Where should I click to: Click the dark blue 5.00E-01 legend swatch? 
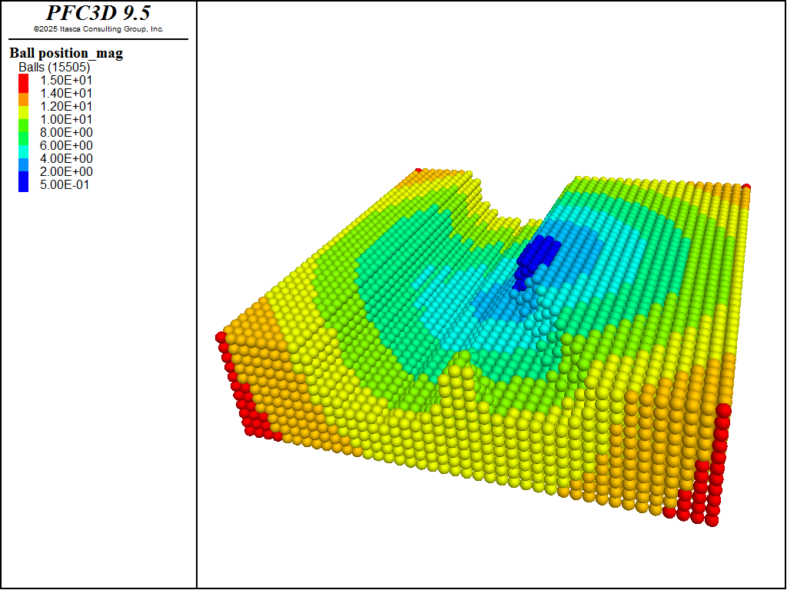pos(24,181)
